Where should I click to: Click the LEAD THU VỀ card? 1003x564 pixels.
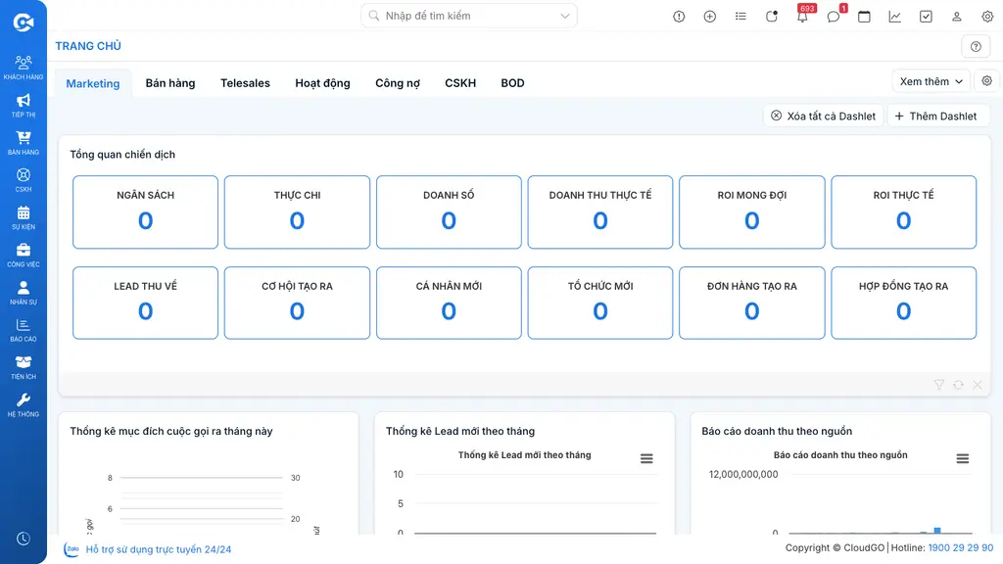coord(145,304)
